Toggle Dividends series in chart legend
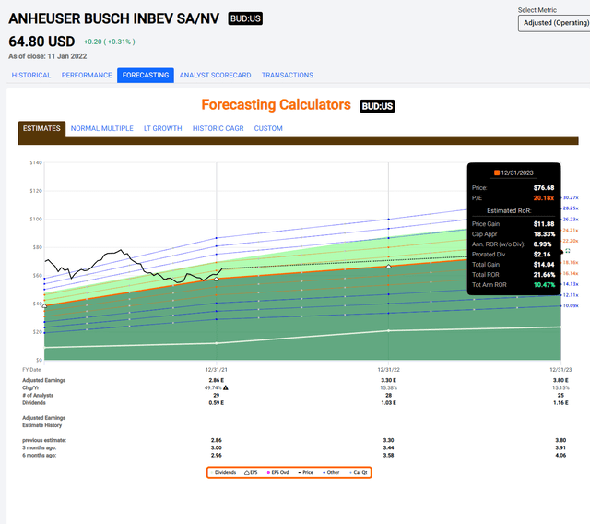The image size is (590, 524). coord(223,472)
